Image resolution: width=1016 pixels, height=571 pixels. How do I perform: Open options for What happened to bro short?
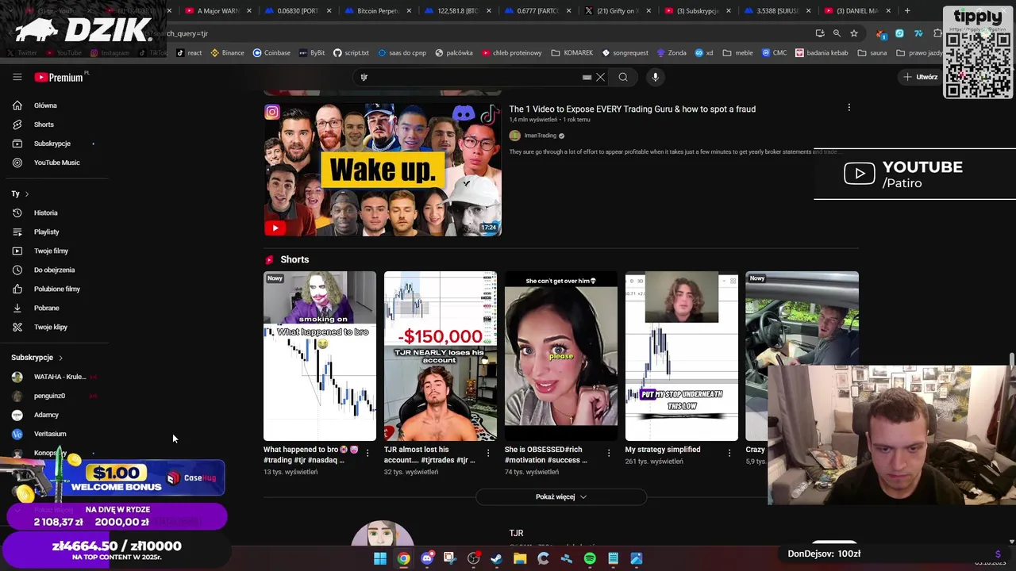368,453
